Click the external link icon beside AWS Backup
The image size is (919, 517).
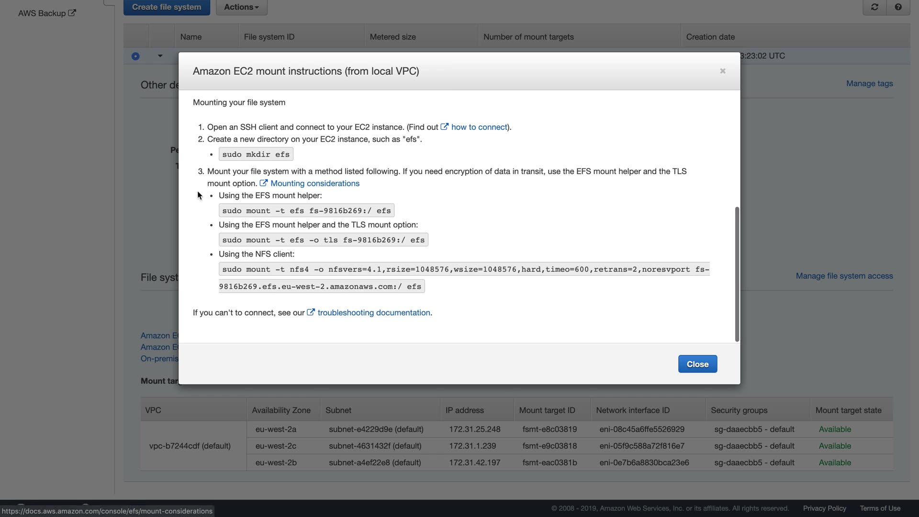point(72,13)
